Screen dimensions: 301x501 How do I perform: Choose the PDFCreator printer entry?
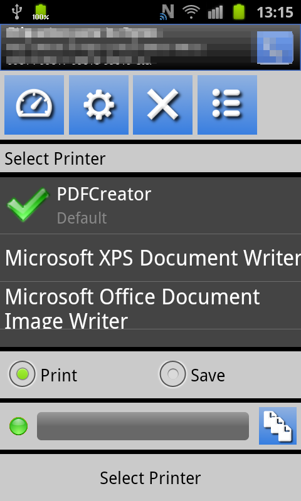point(150,205)
